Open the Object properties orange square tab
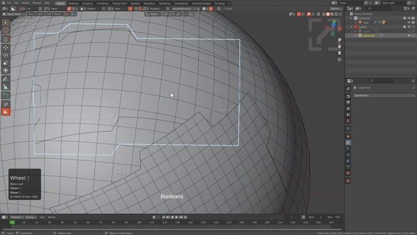The height and width of the screenshot is (235, 417). point(348,136)
